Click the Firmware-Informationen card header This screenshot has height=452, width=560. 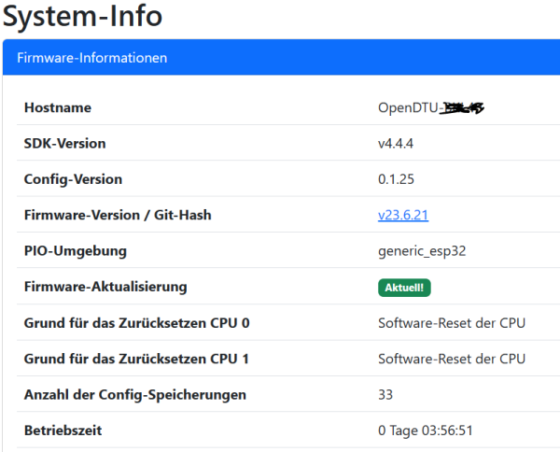click(92, 58)
